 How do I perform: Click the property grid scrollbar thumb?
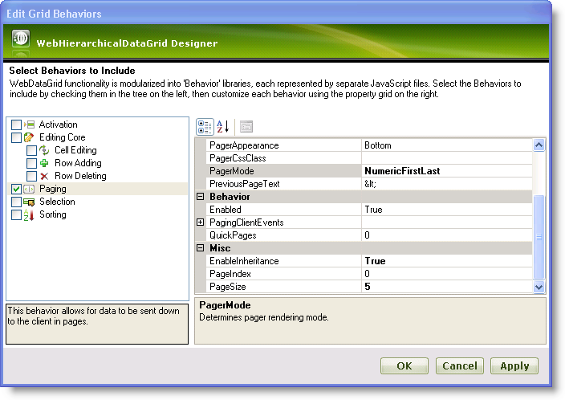[x=539, y=237]
